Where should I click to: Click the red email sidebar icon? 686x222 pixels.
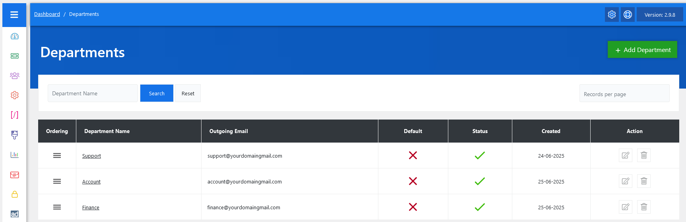pyautogui.click(x=15, y=175)
